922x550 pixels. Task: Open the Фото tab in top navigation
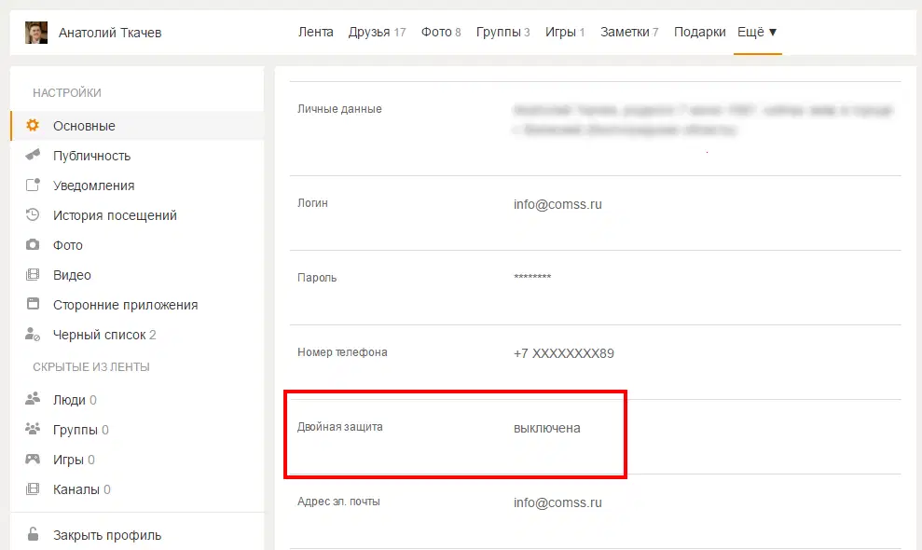click(x=441, y=32)
